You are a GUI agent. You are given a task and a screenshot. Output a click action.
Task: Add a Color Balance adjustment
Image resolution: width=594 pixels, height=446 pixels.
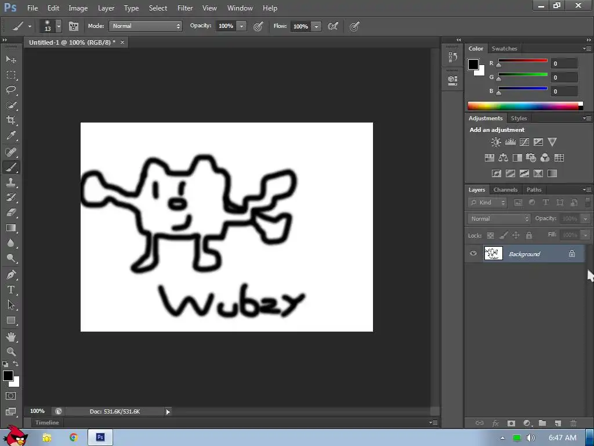[503, 158]
